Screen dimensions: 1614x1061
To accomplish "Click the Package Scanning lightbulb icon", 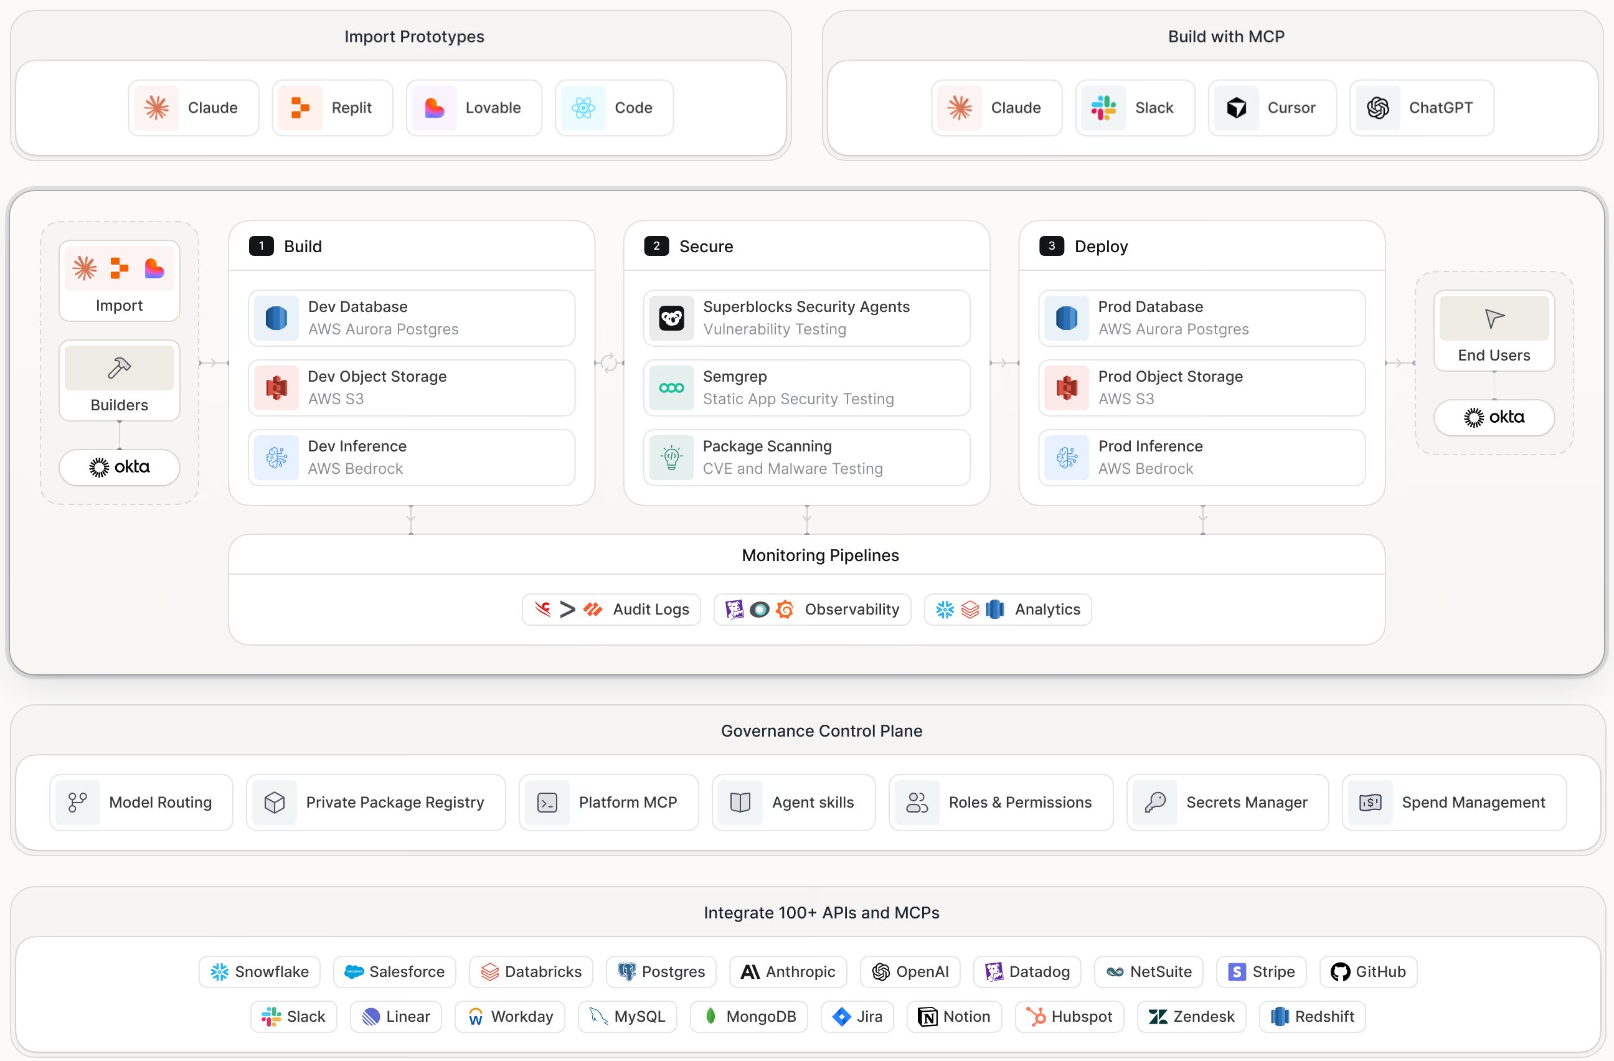I will (671, 458).
